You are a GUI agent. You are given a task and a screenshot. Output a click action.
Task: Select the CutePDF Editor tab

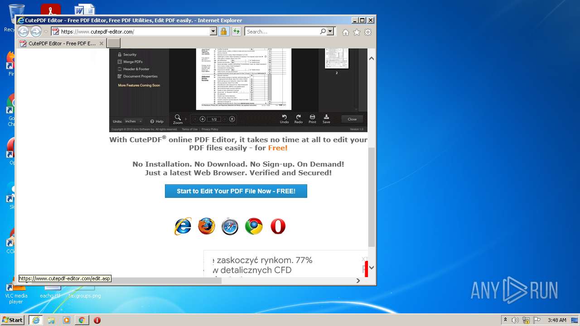pos(62,43)
